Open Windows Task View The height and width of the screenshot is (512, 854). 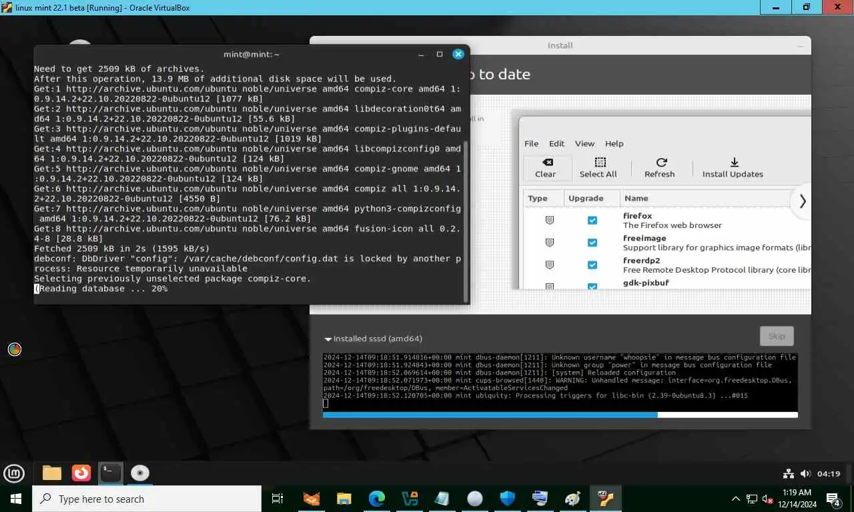tap(278, 499)
